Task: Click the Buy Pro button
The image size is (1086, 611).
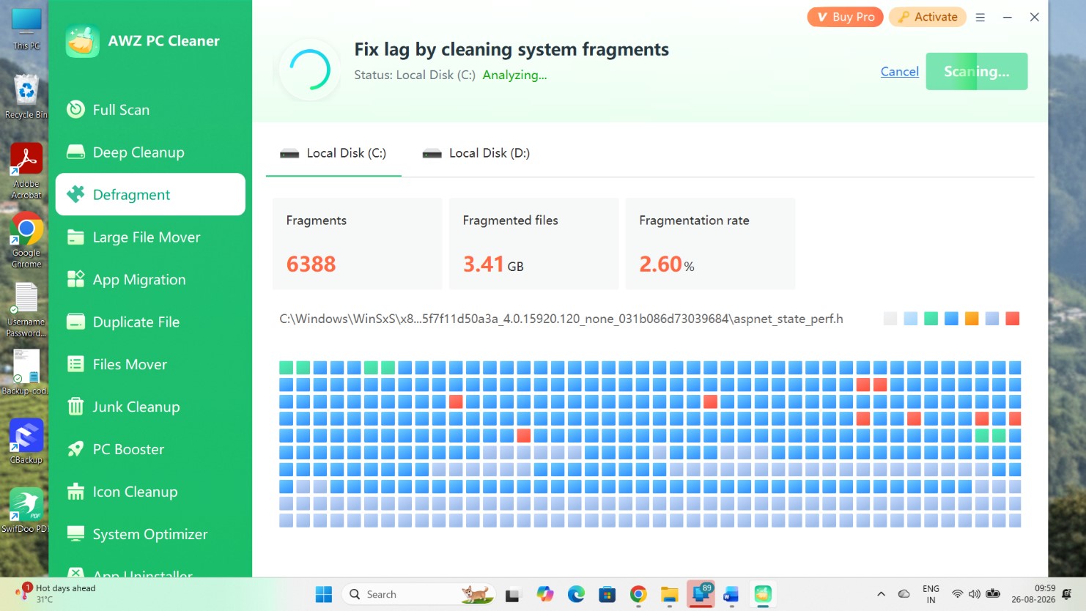Action: [846, 17]
